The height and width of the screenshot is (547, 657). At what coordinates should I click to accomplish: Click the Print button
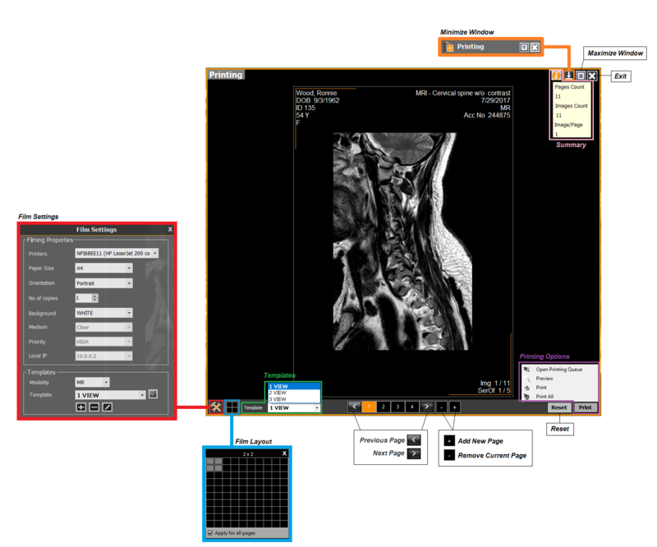pos(585,407)
